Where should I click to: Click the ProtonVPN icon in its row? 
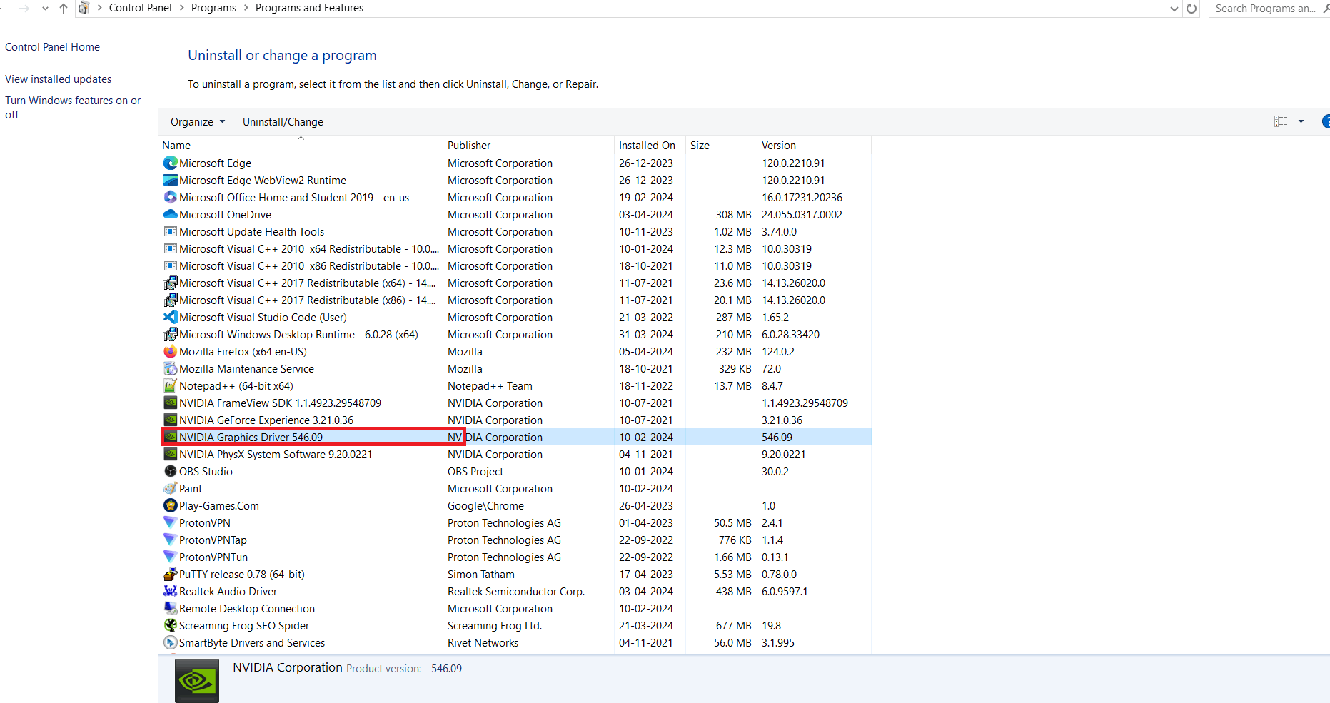pyautogui.click(x=170, y=523)
